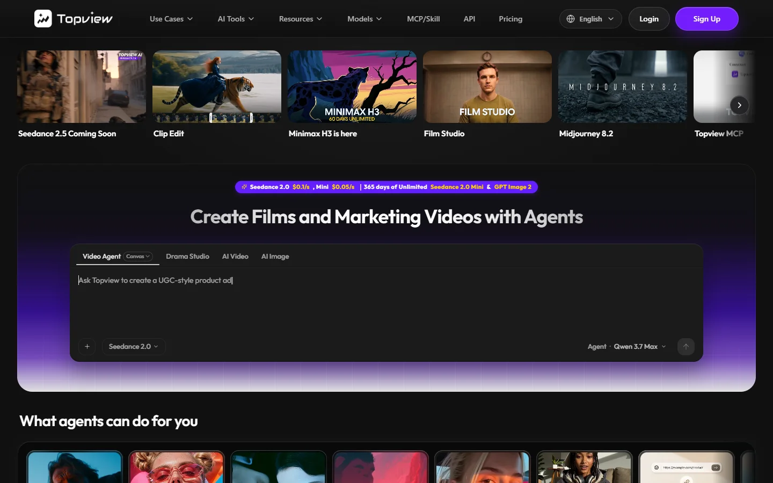
Task: Click 'What agents can do for you' heading
Action: click(109, 421)
